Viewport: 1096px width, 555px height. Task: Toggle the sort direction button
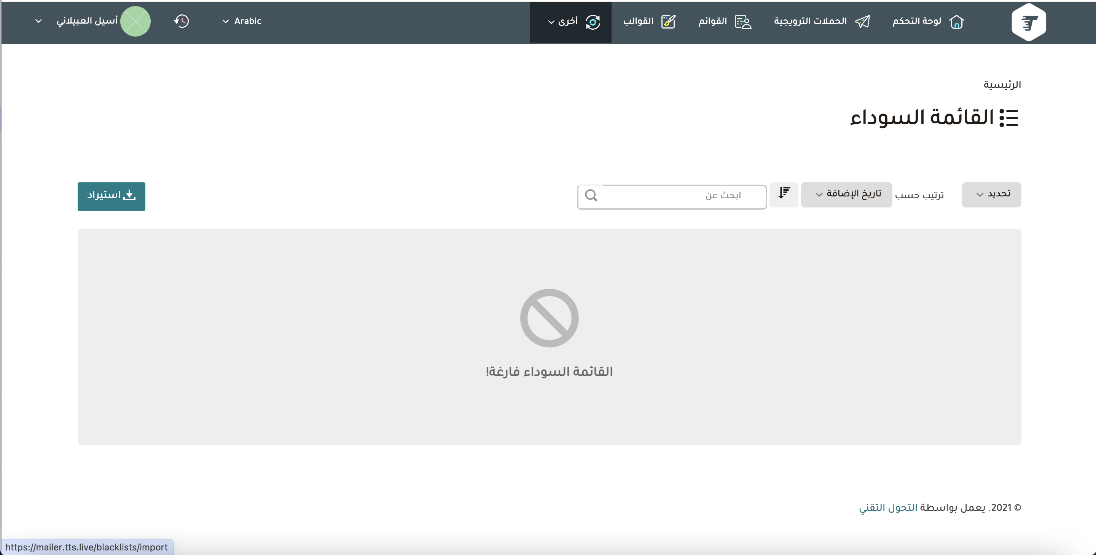click(784, 194)
